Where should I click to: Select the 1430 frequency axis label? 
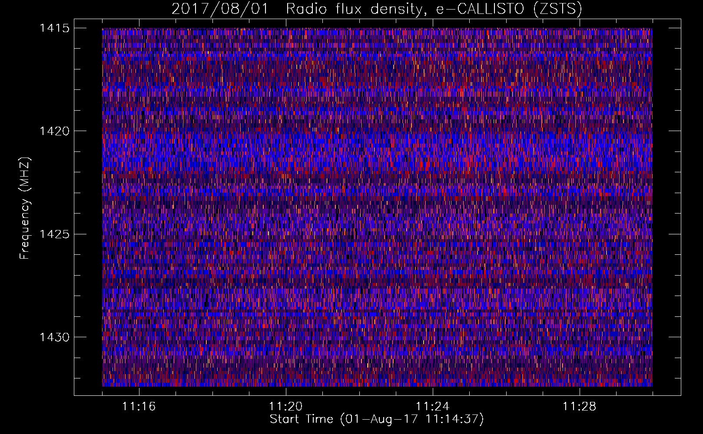(x=54, y=337)
